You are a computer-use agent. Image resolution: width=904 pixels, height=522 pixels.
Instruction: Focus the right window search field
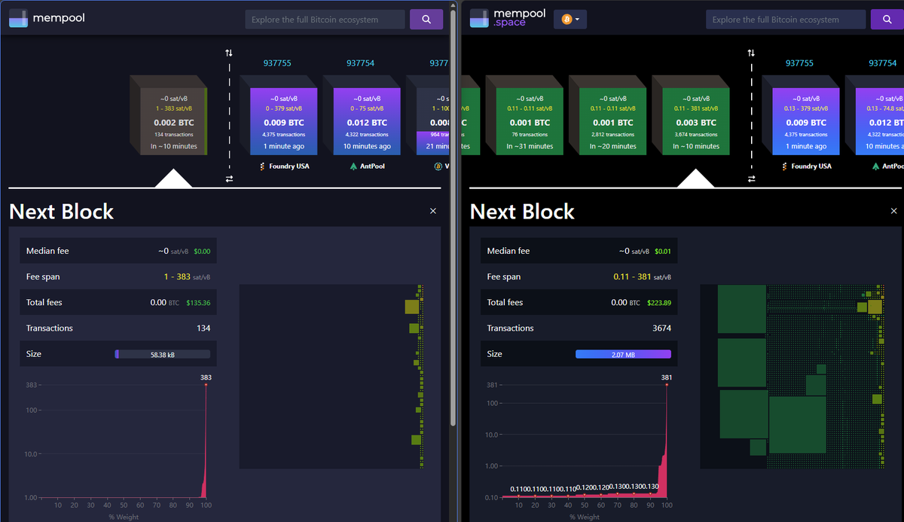pos(786,20)
